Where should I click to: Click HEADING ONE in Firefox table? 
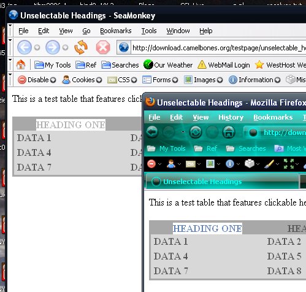[x=207, y=228]
